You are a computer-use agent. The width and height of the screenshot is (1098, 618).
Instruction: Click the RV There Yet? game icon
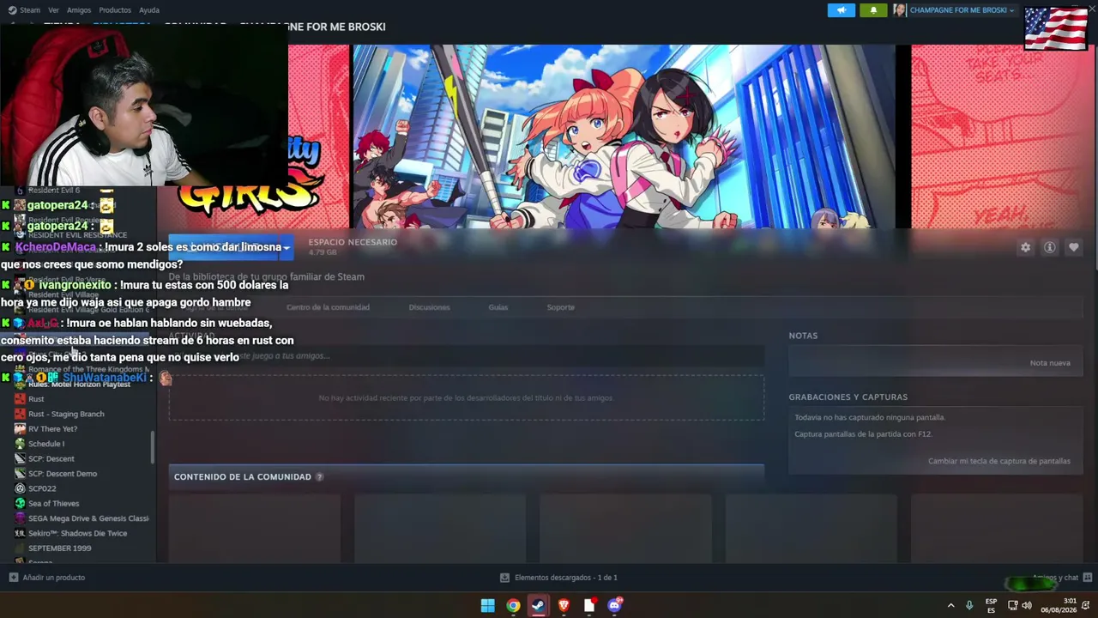pyautogui.click(x=20, y=429)
